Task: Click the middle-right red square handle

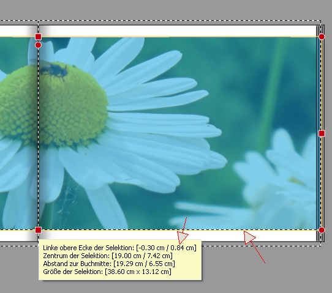Action: (x=322, y=133)
